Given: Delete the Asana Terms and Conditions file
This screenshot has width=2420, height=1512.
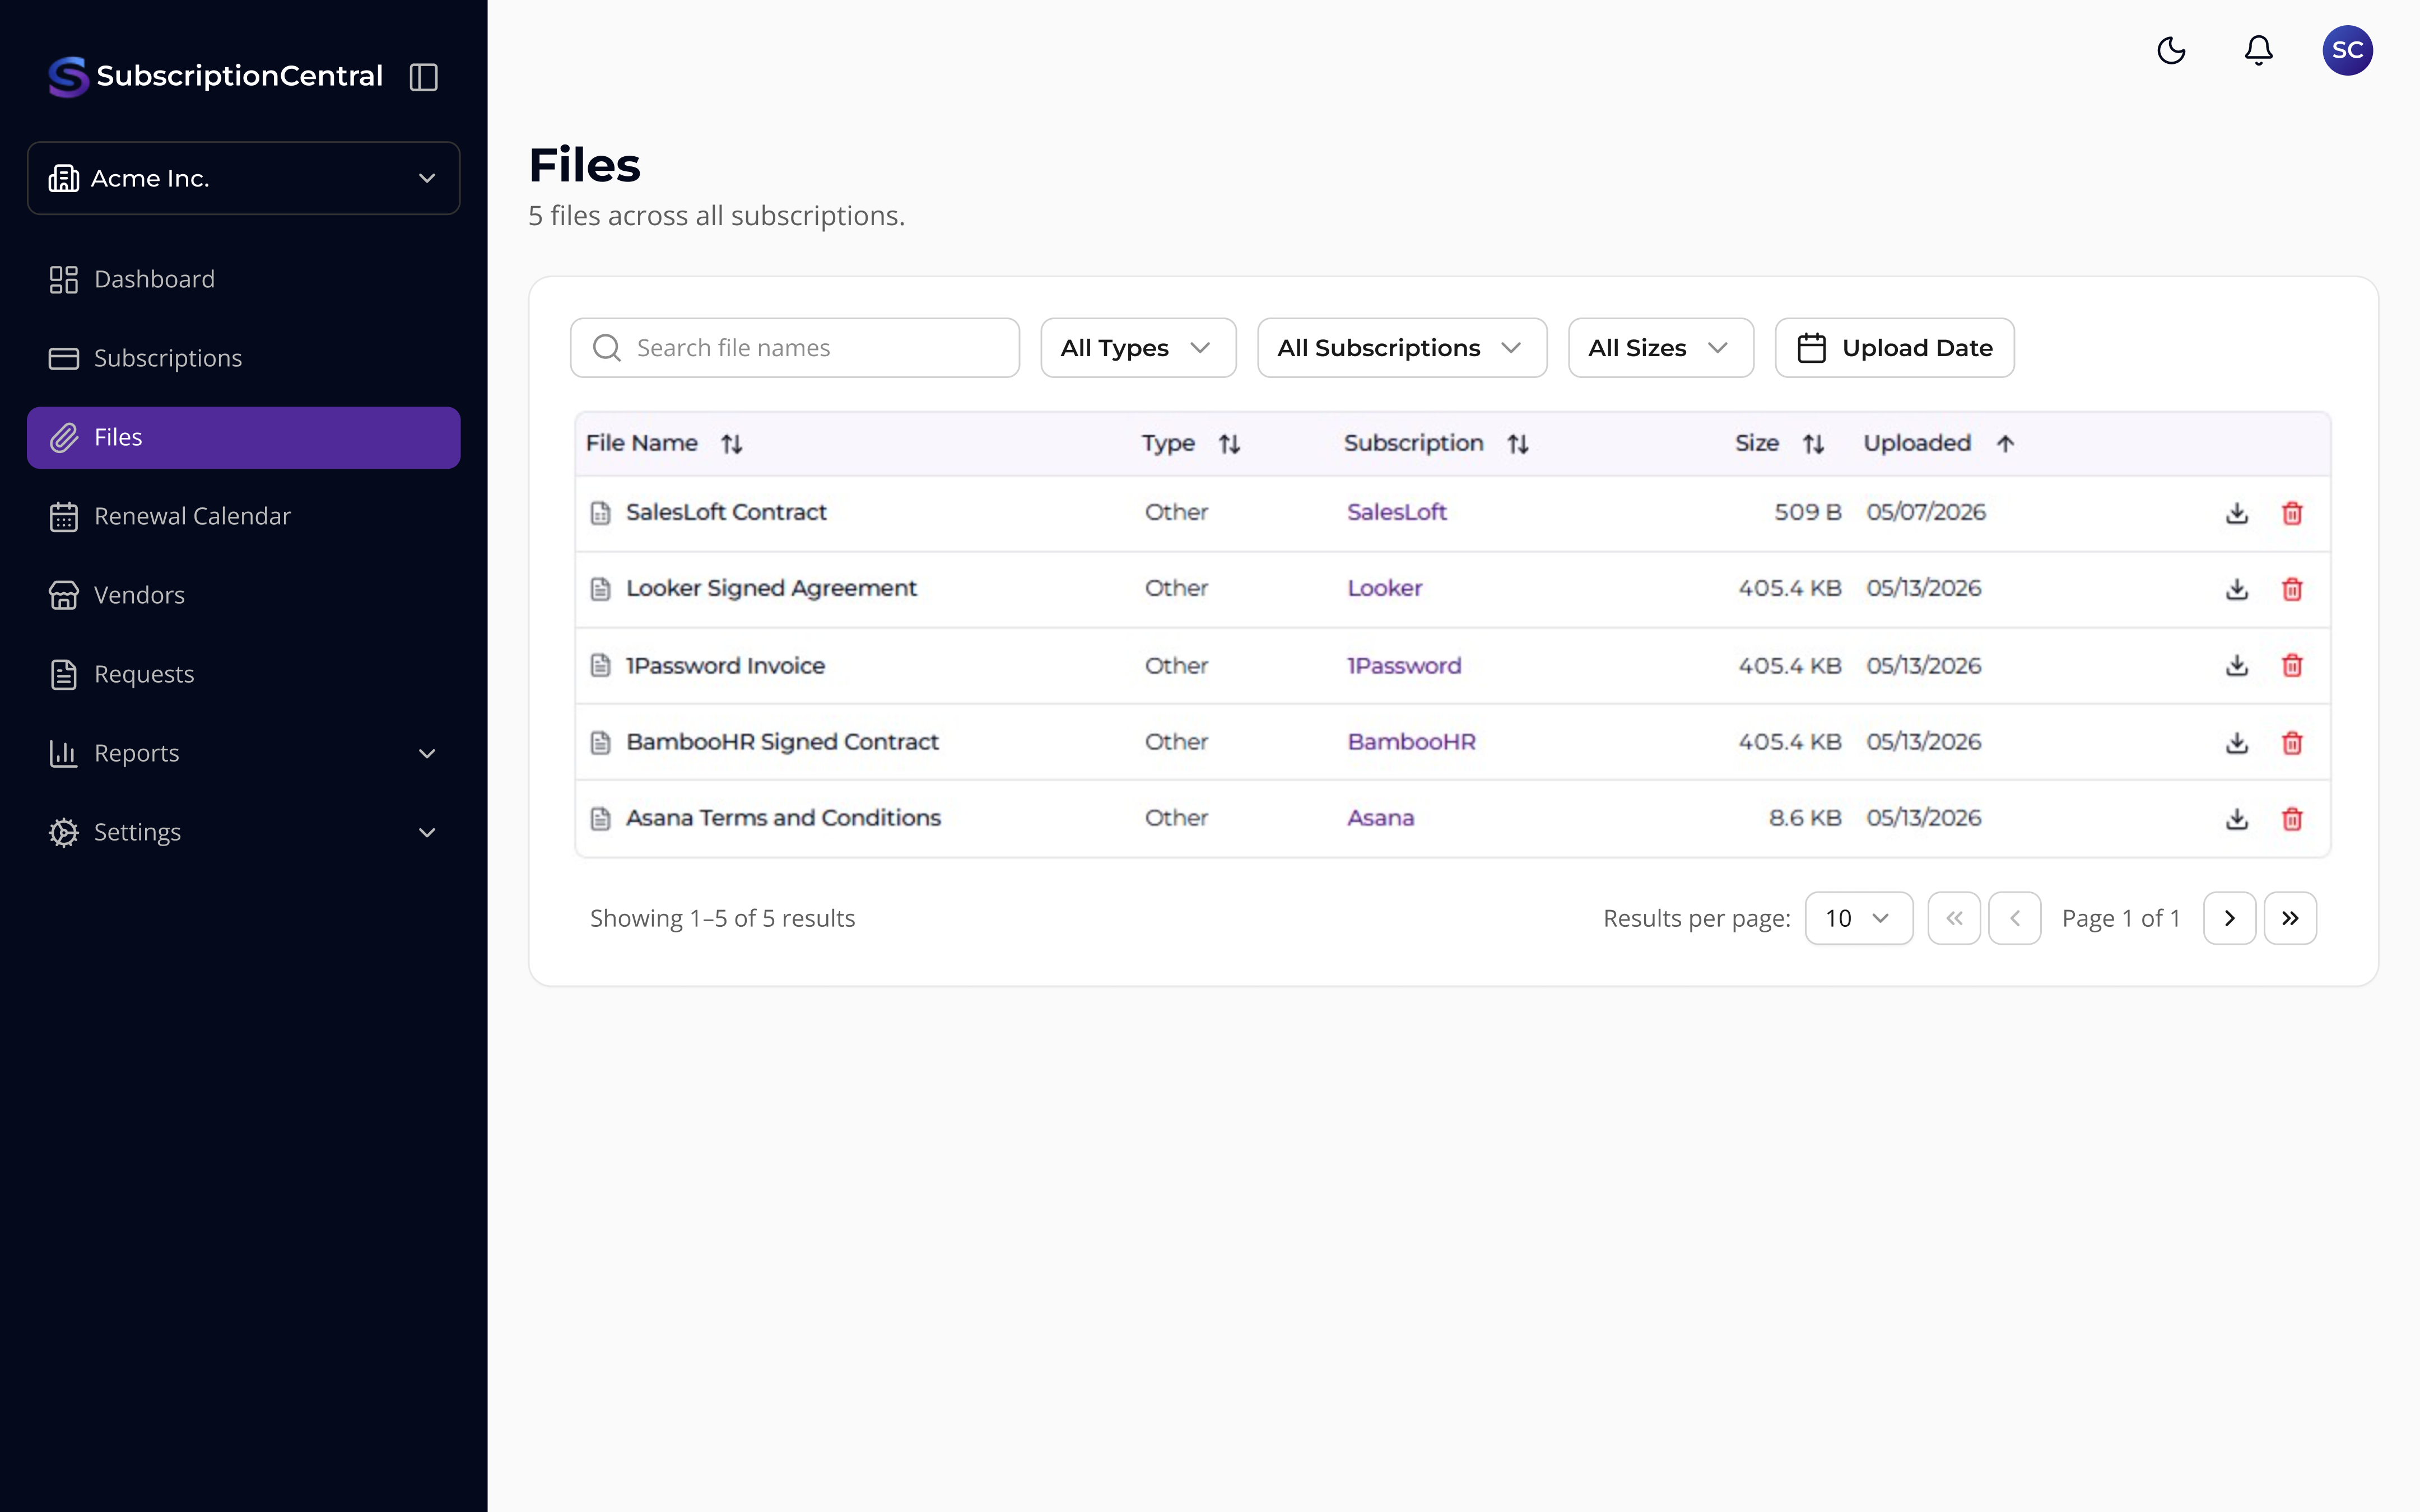Looking at the screenshot, I should click(2292, 819).
